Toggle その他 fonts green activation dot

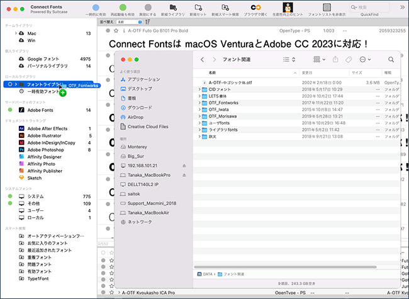pos(10,203)
